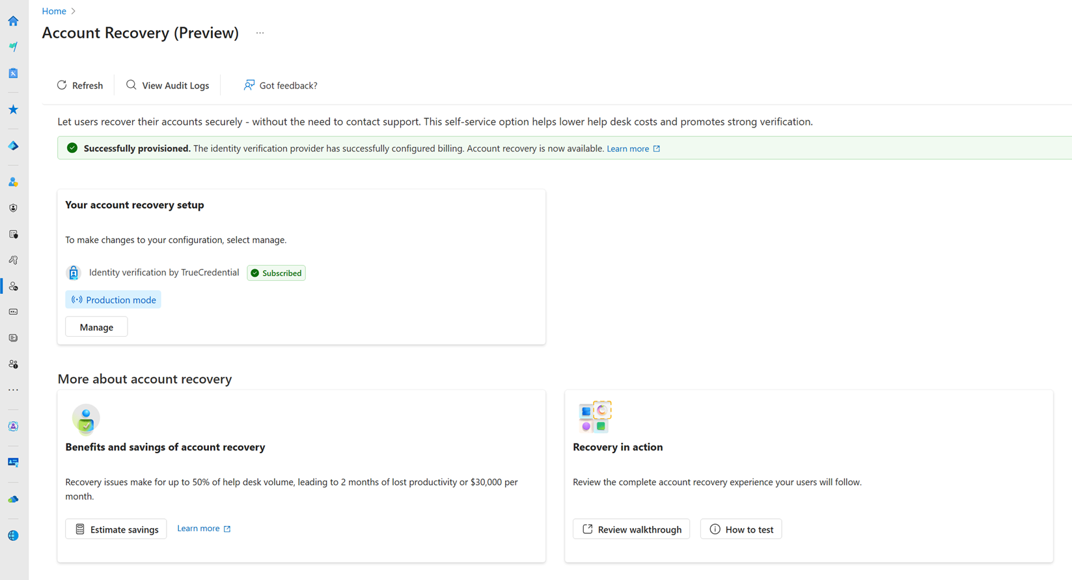Open Learn more link in success banner
The height and width of the screenshot is (580, 1072).
[633, 149]
